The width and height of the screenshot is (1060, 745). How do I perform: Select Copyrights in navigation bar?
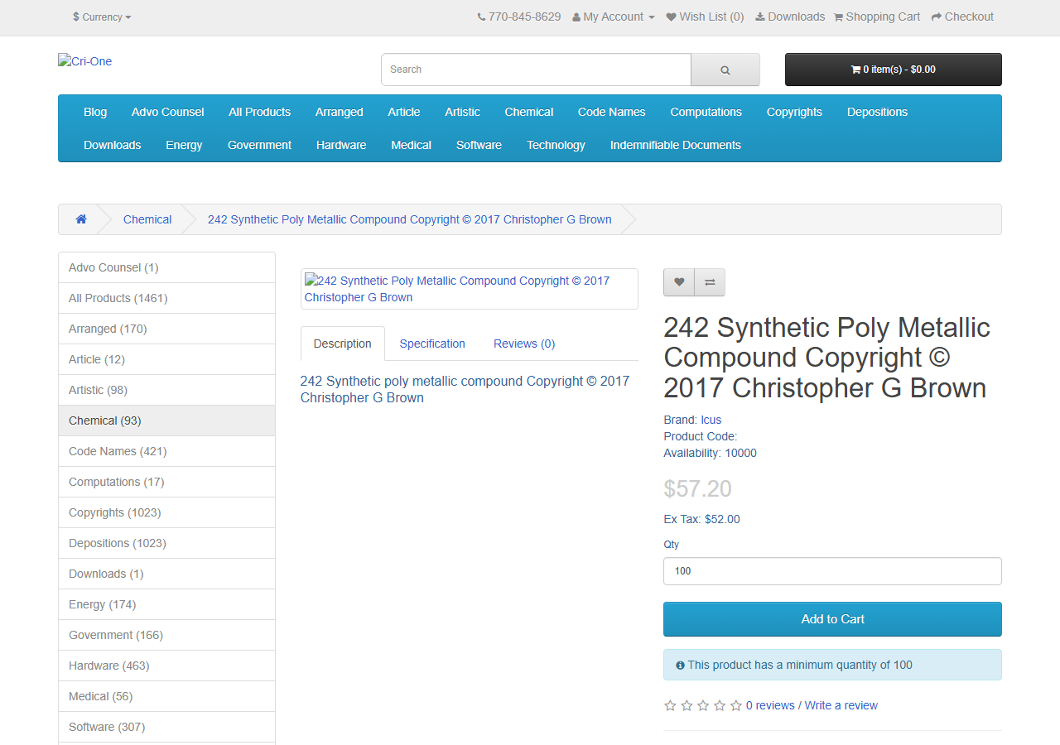pyautogui.click(x=794, y=112)
